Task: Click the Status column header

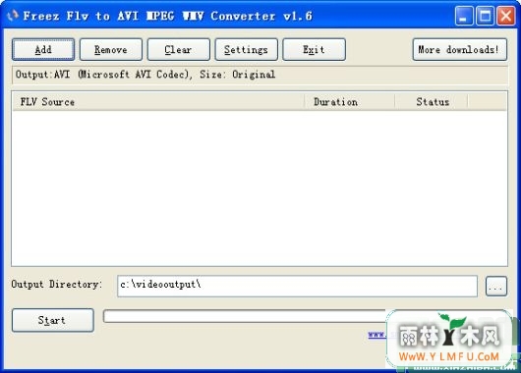Action: (432, 101)
